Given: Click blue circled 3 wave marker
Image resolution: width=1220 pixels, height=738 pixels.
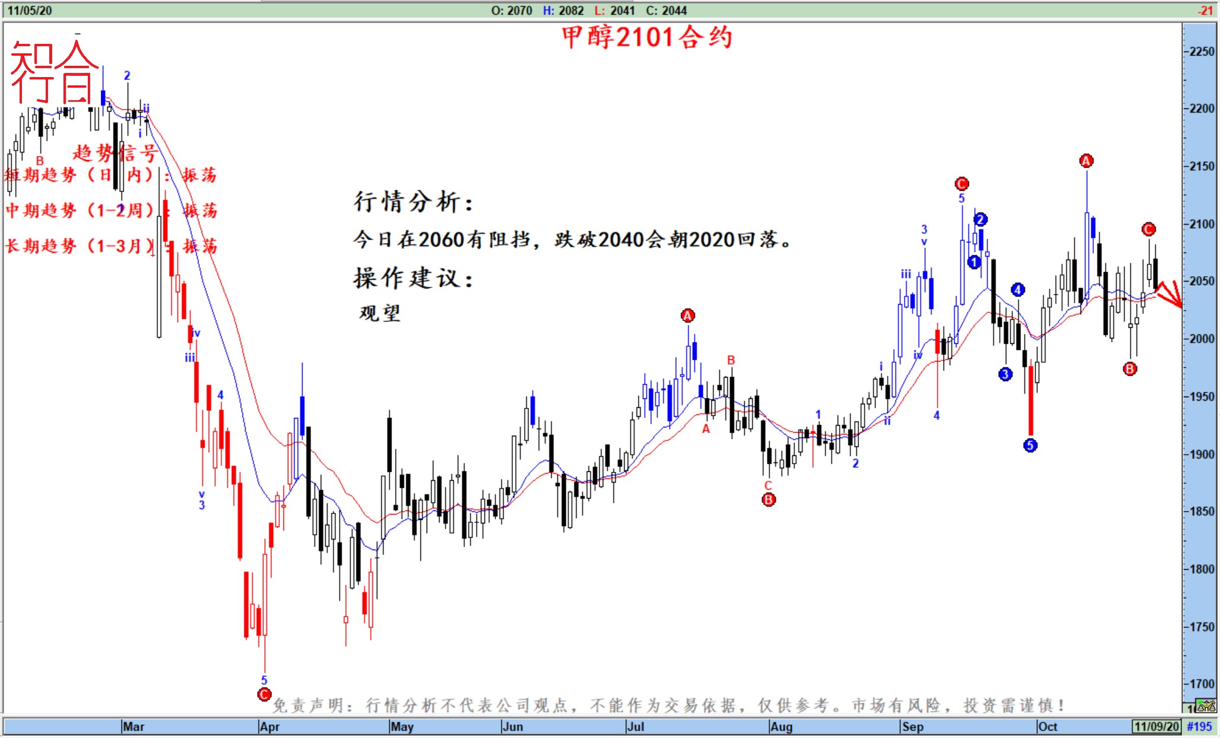Looking at the screenshot, I should [x=1005, y=374].
